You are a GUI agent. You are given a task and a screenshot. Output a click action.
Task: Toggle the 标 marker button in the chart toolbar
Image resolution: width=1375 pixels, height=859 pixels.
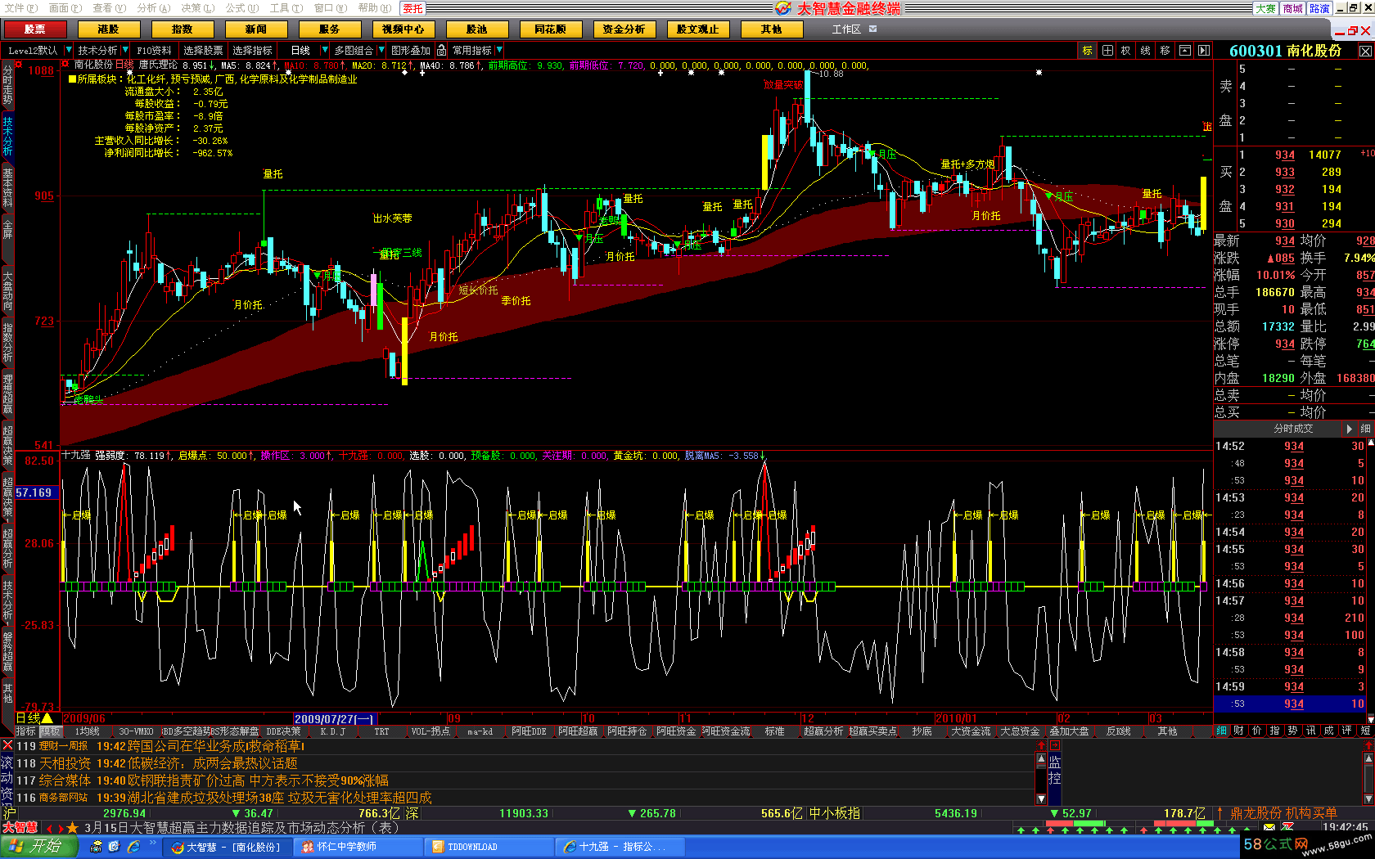[1088, 51]
